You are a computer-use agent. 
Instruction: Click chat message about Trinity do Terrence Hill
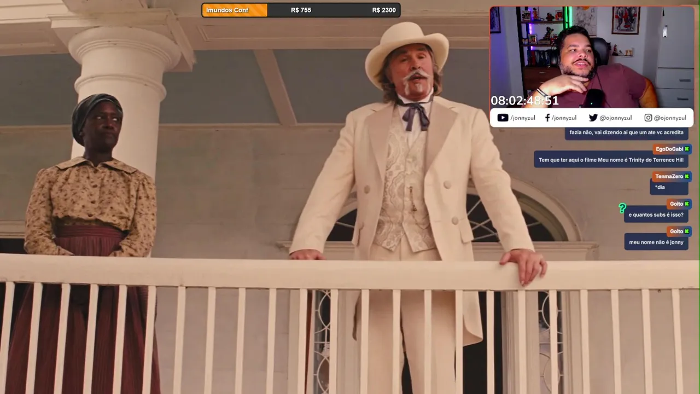tap(611, 160)
